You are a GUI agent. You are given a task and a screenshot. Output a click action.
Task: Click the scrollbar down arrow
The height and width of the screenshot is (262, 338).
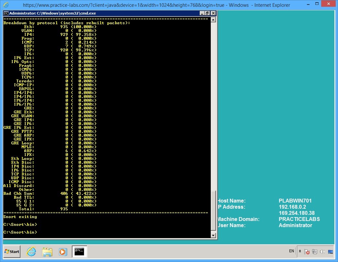pos(214,236)
